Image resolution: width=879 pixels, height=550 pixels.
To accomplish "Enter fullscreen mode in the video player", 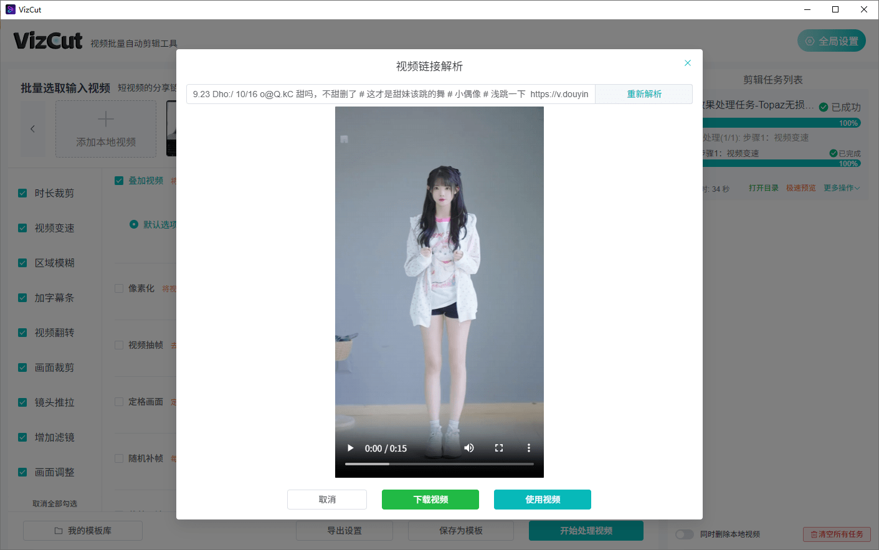I will (x=499, y=448).
